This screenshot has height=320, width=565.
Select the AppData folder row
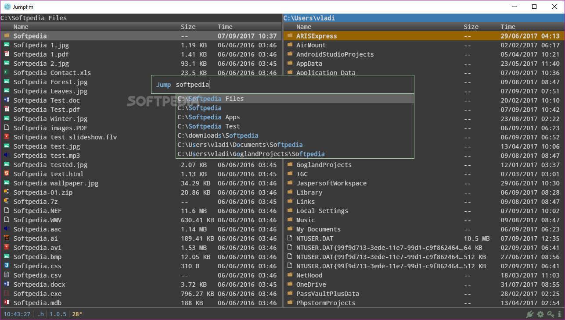[424, 64]
